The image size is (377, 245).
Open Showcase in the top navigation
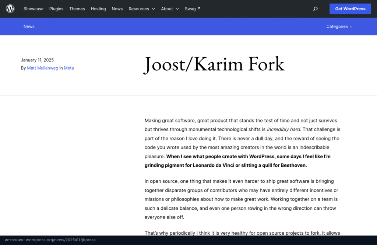coord(34,9)
